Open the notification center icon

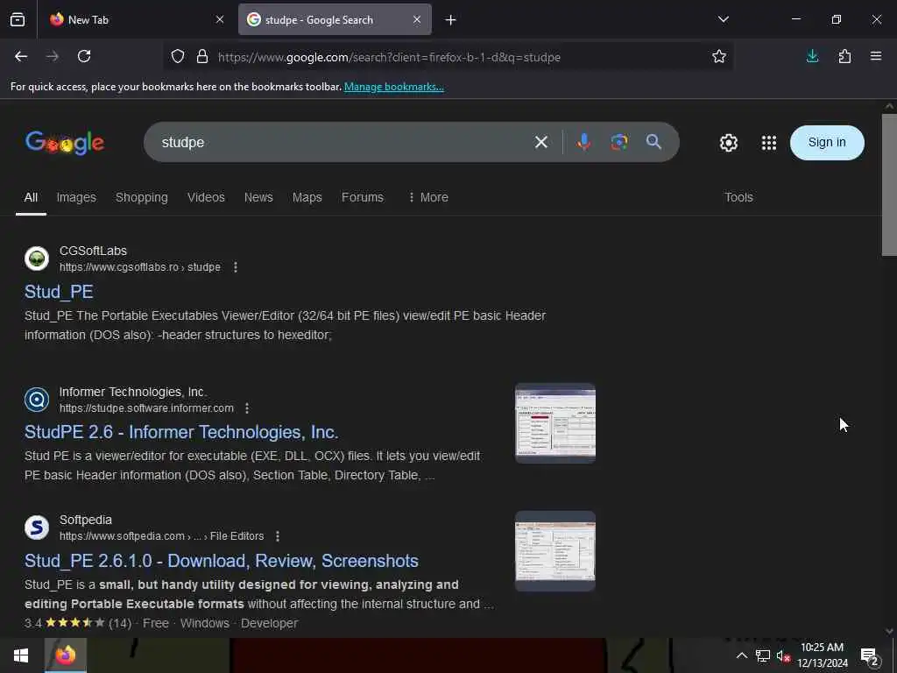pyautogui.click(x=870, y=656)
